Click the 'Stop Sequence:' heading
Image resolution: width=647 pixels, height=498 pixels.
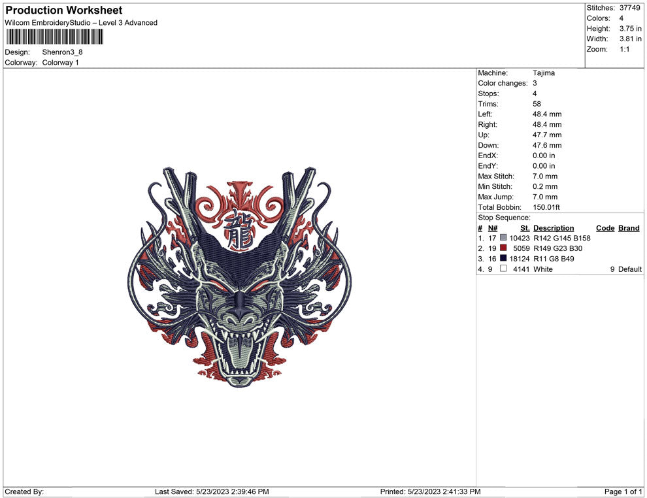click(505, 218)
